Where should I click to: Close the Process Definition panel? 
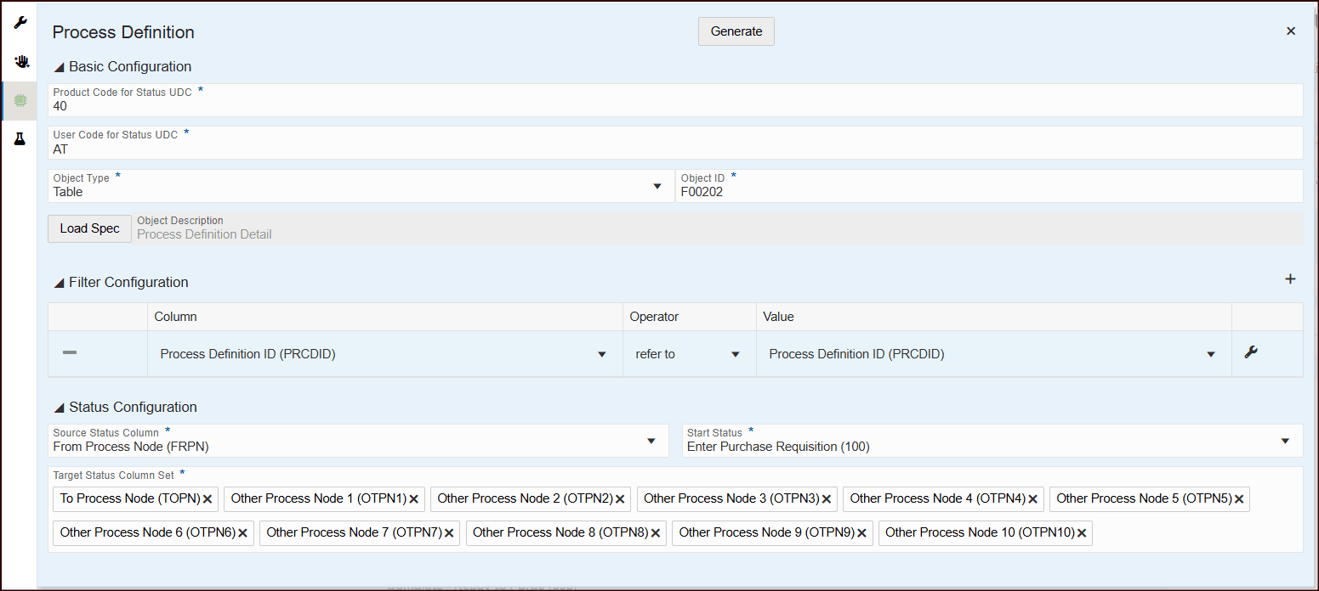[x=1291, y=31]
